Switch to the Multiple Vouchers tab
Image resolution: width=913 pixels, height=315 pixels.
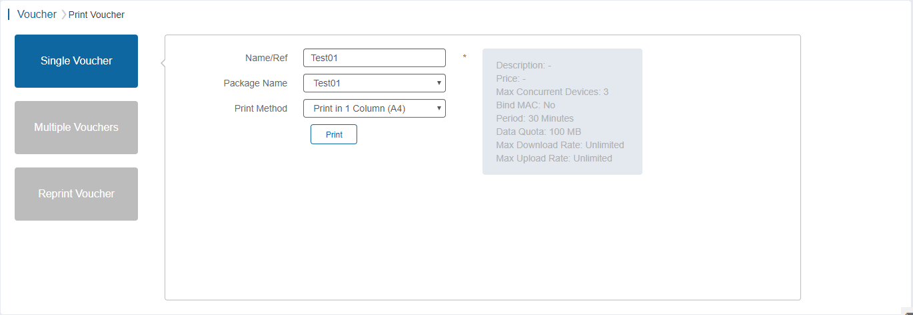tap(76, 128)
